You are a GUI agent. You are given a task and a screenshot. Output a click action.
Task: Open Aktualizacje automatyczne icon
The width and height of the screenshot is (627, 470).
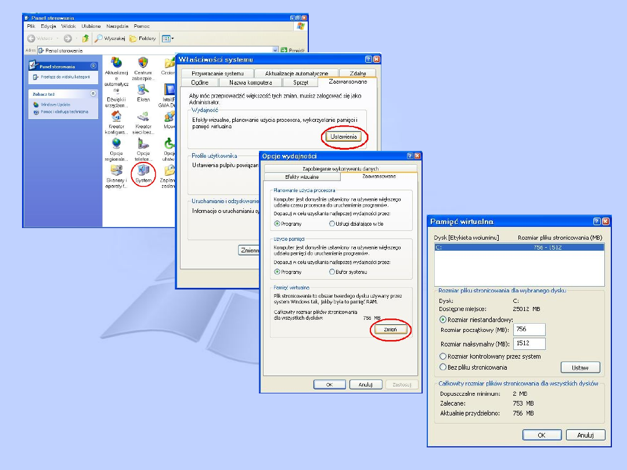116,63
